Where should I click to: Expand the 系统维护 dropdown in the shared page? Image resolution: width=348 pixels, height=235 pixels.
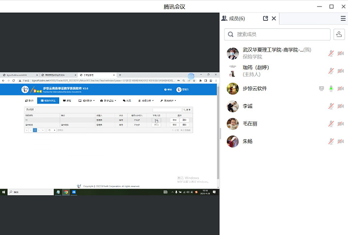coord(169,101)
